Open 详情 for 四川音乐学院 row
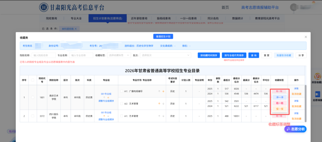Screen dimensions: 322x142 [x=296, y=113]
